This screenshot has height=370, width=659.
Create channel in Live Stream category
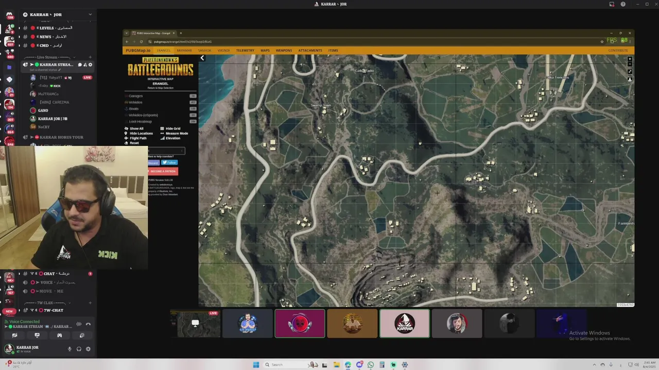pos(91,57)
